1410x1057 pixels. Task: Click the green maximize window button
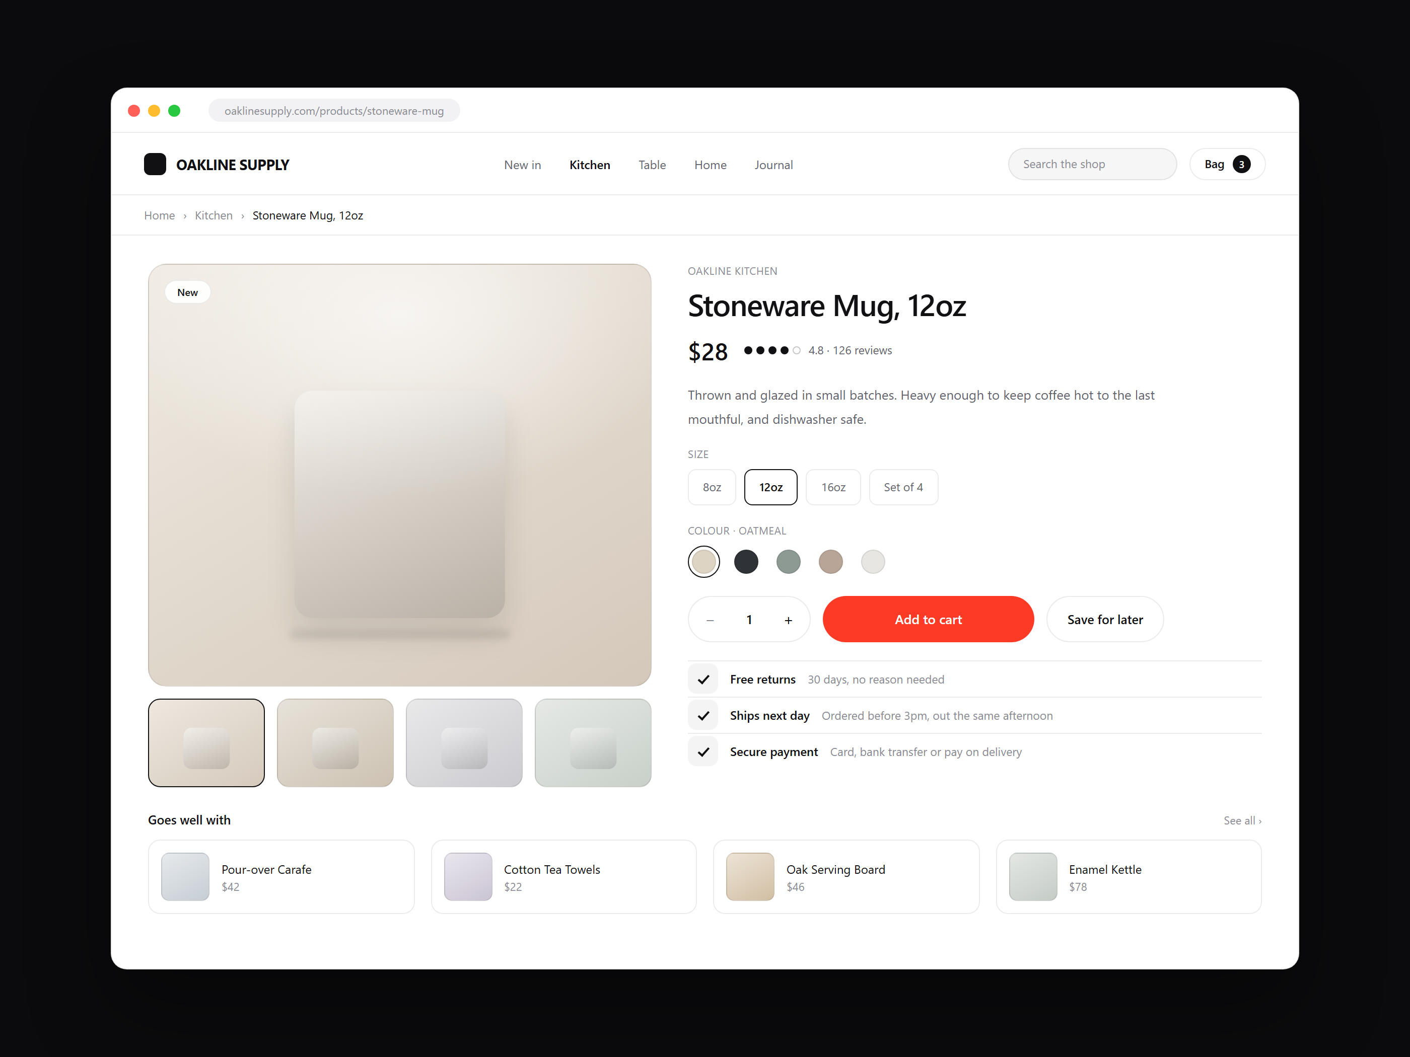point(174,111)
